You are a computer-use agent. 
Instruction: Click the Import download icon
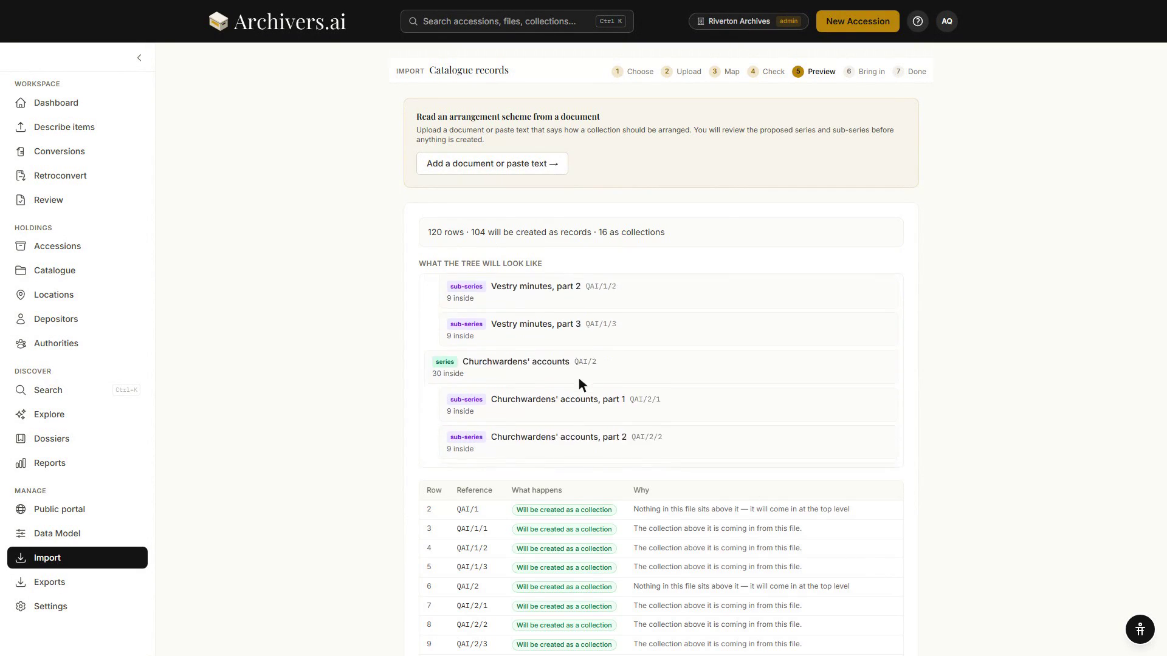[x=21, y=558]
